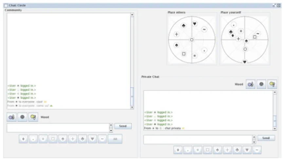Click the tilde token in Place yourself
Image resolution: width=283 pixels, height=159 pixels.
tap(258, 33)
